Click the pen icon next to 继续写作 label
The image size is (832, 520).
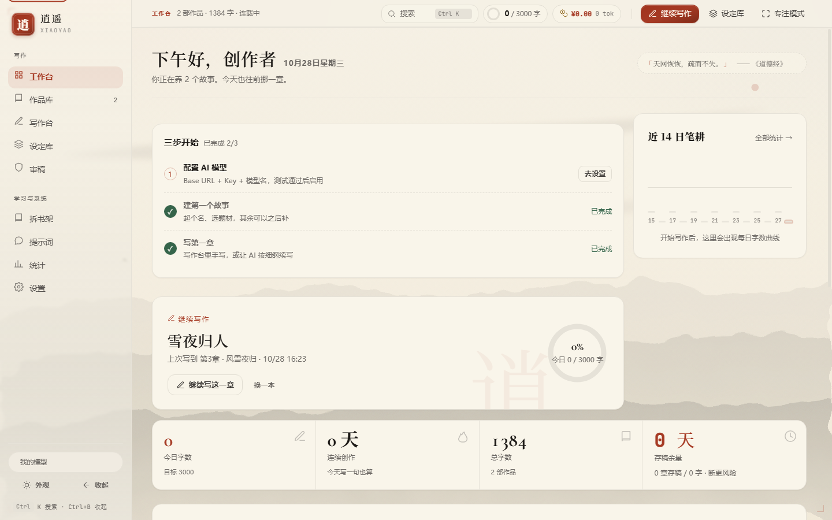click(x=171, y=318)
